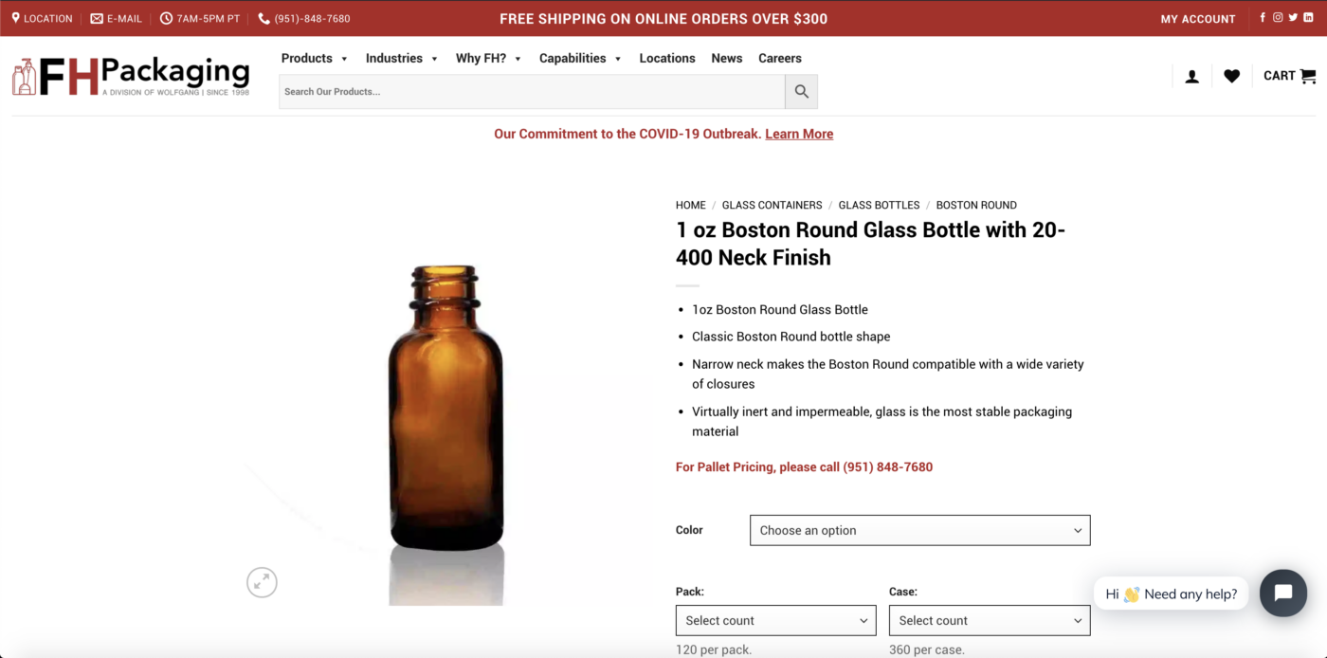Visit the Instagram icon in the top bar

pos(1278,17)
